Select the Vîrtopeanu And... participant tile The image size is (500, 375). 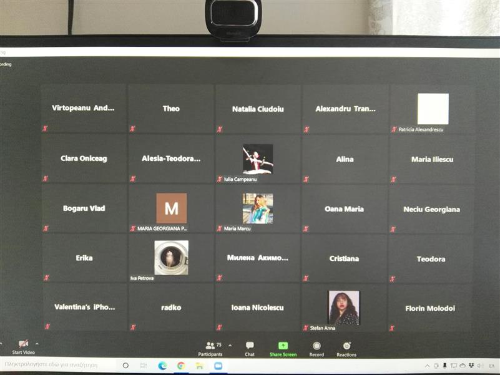coord(84,108)
